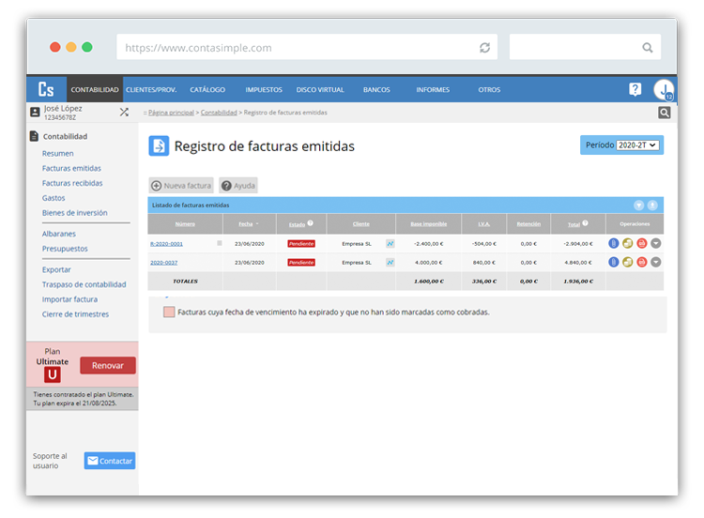This screenshot has height=518, width=704.
Task: Sort by the Fecha column header
Action: pos(246,224)
